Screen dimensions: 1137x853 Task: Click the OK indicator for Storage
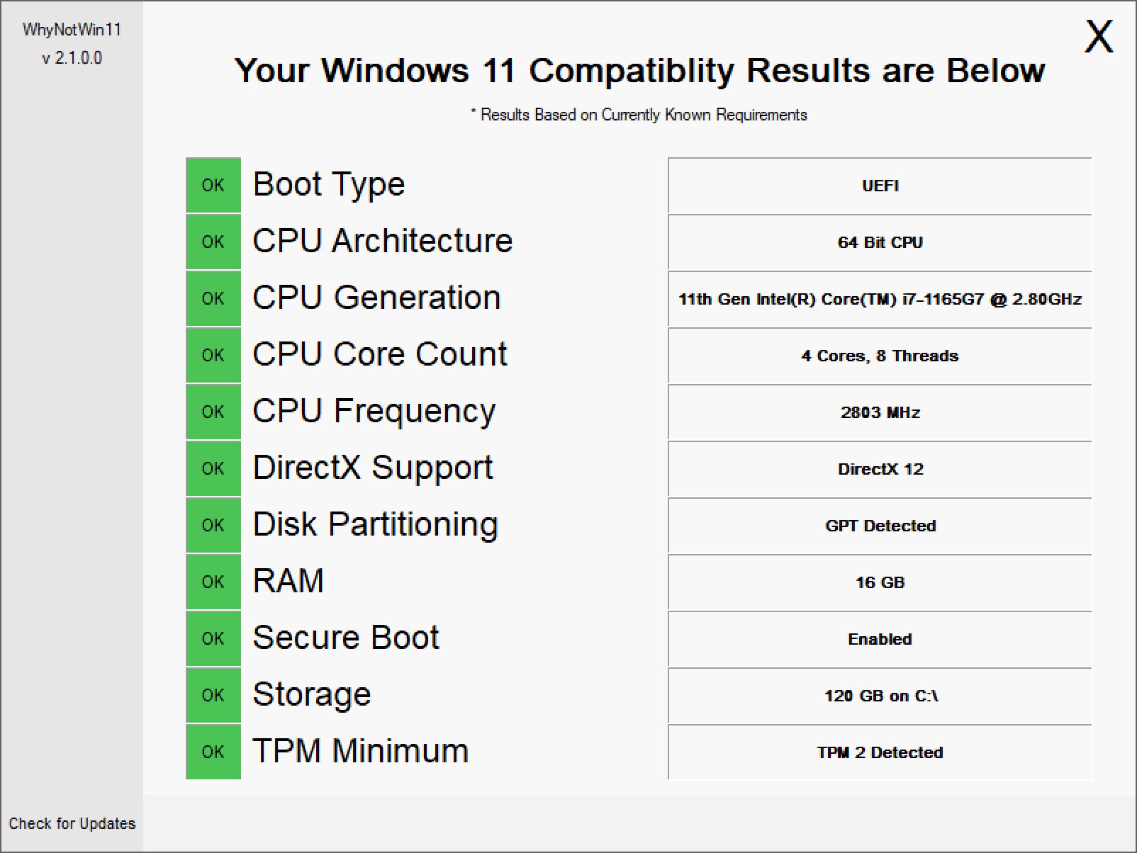[x=213, y=695]
